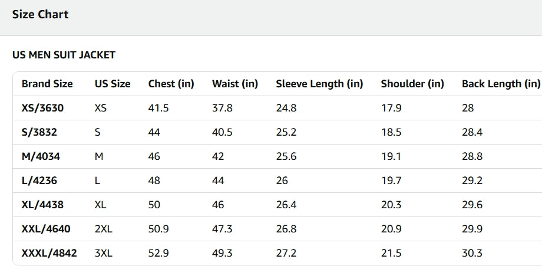542x269 pixels.
Task: Click the XL/4438 brand size cell
Action: 42,205
